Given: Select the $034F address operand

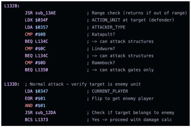Looking at the screenshot, I should (x=41, y=20).
